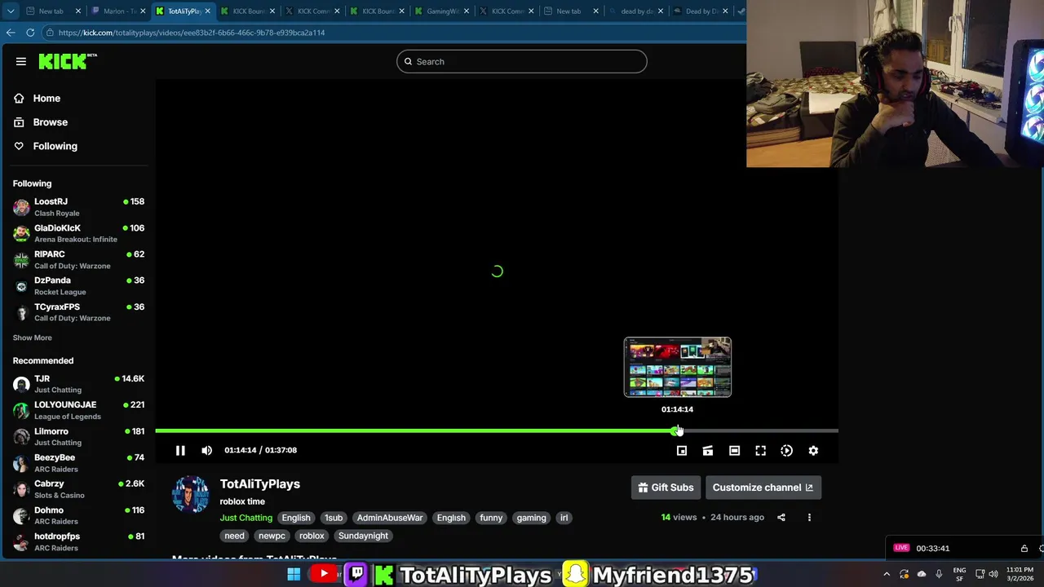Open LOLYOUNGJAE's channel avatar
Screen dimensions: 1044x587
tap(21, 410)
